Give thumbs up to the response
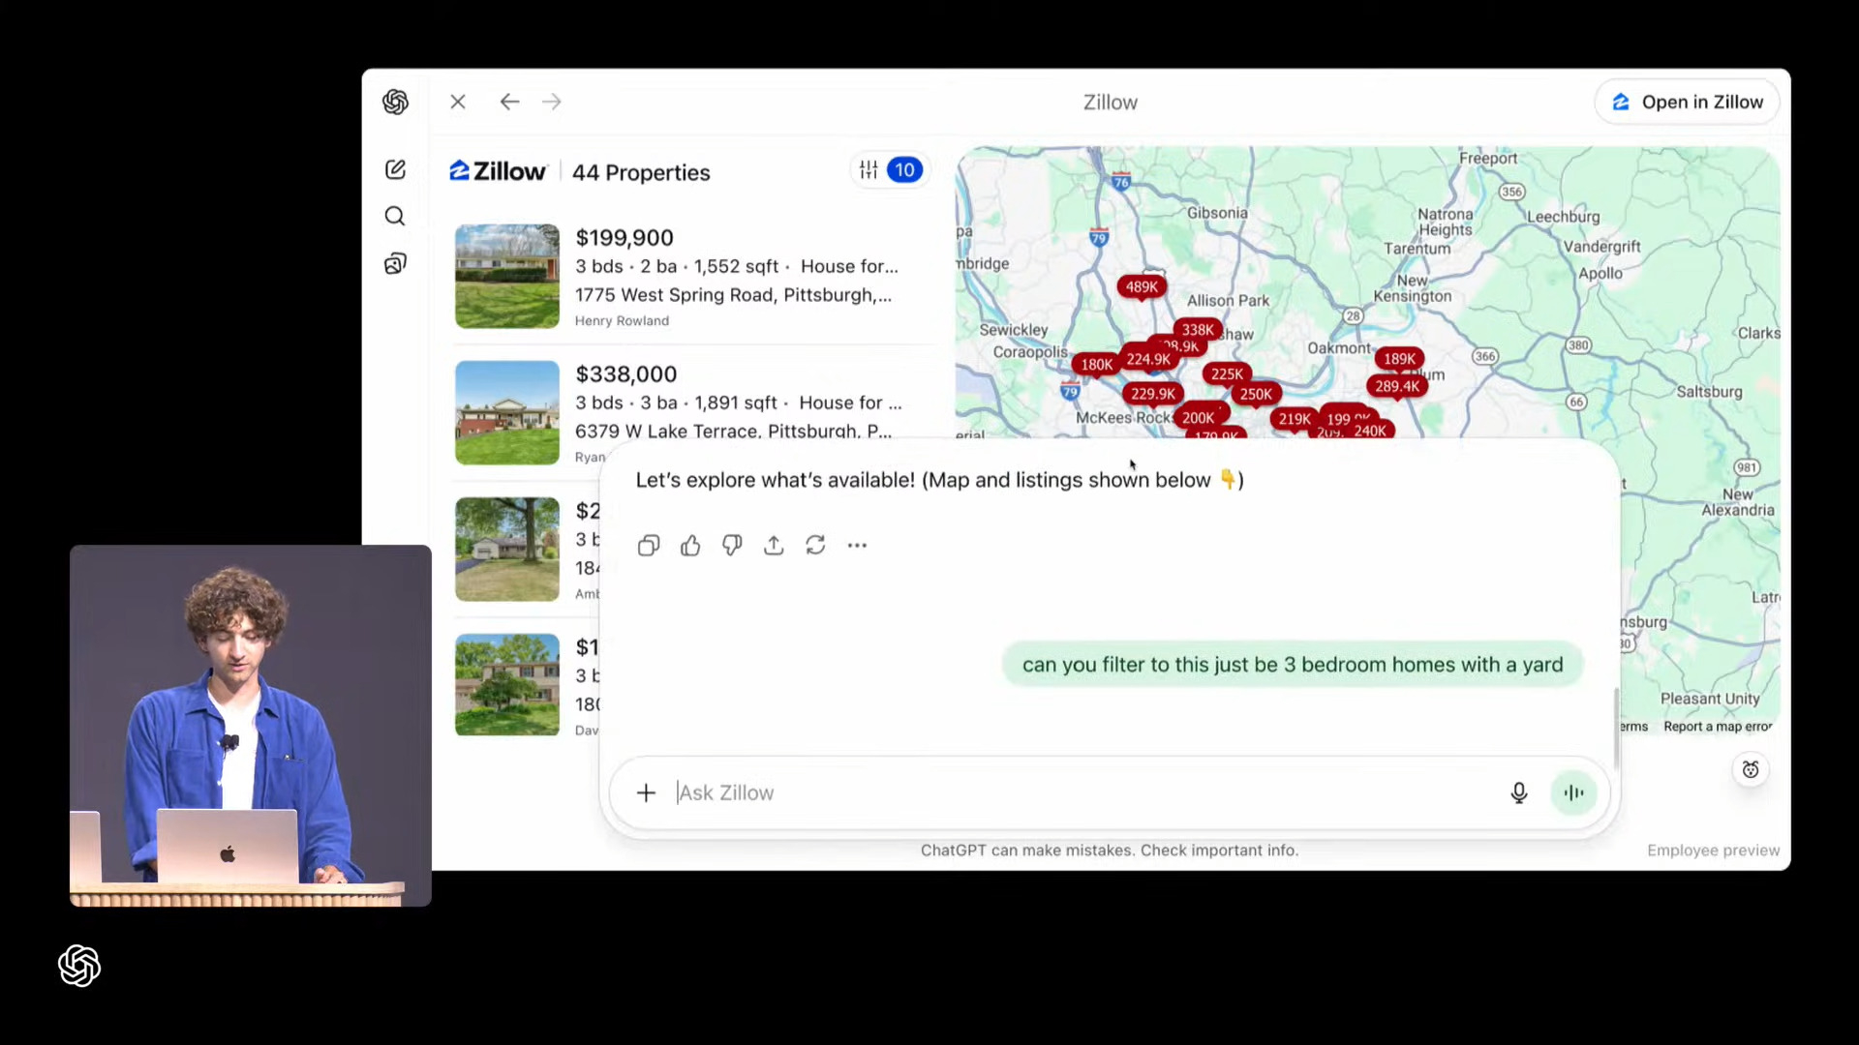Viewport: 1859px width, 1045px height. 690,546
